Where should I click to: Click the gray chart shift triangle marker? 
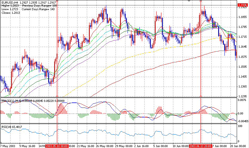(x=189, y=1)
